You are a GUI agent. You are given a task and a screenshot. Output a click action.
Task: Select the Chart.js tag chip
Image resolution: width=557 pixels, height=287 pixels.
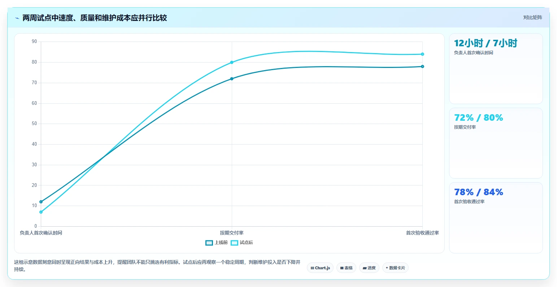320,268
